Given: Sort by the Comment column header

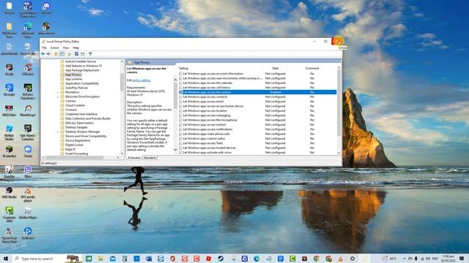Looking at the screenshot, I should pos(312,68).
